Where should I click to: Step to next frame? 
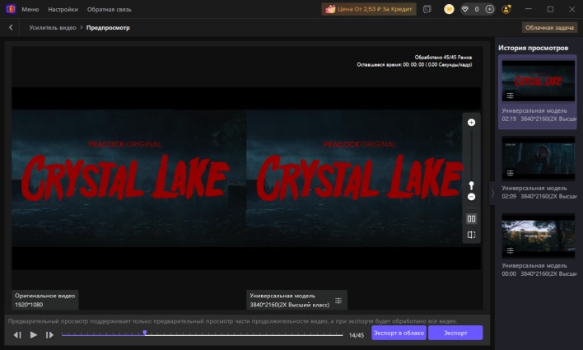click(x=49, y=334)
